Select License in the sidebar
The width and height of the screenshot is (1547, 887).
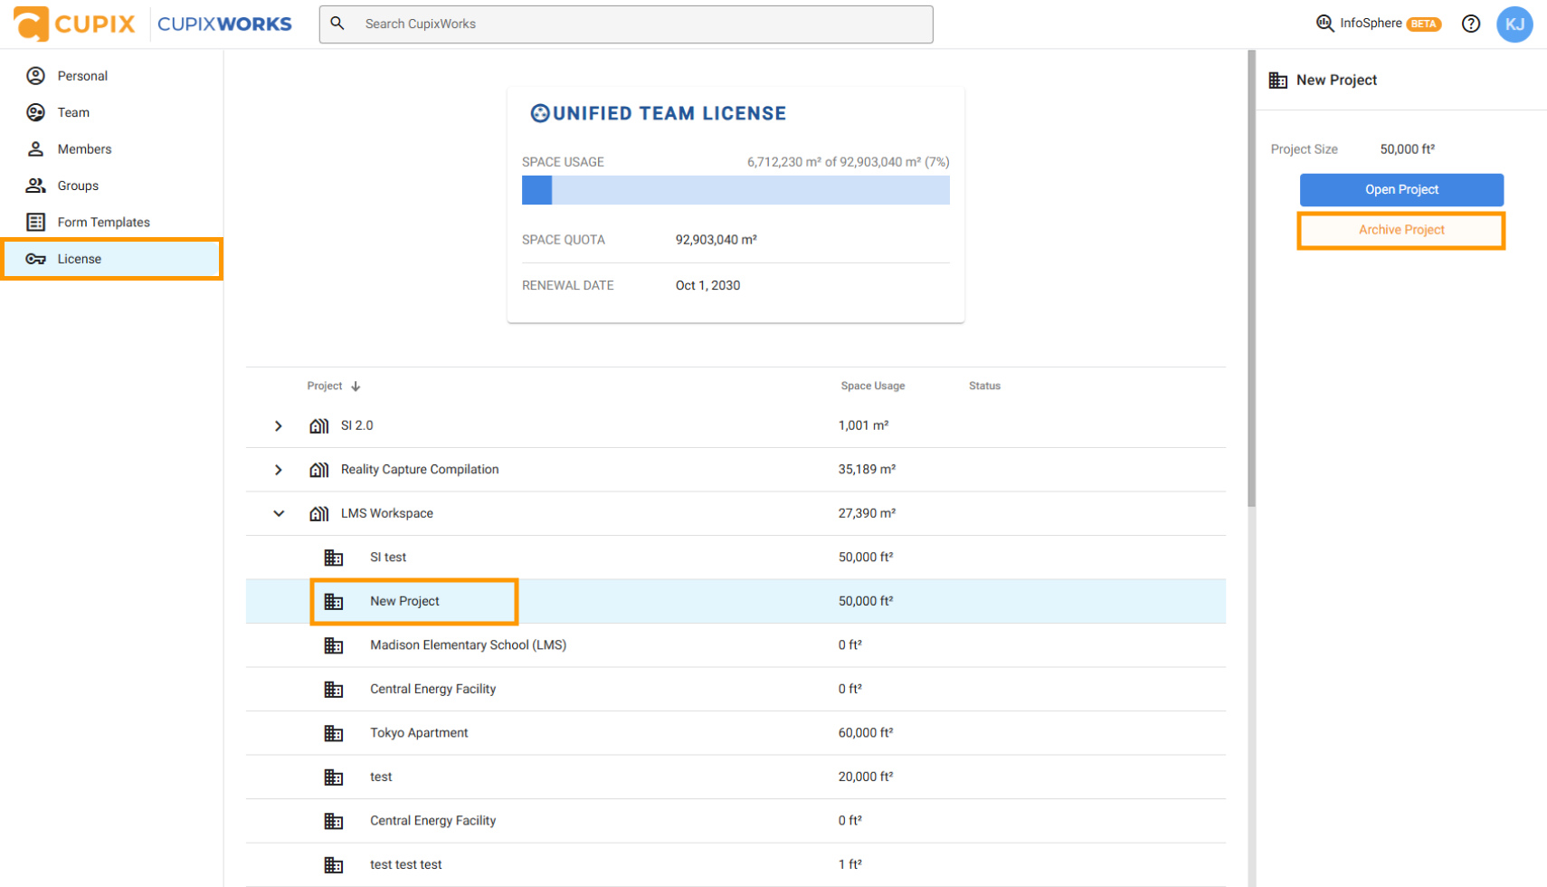(x=112, y=259)
